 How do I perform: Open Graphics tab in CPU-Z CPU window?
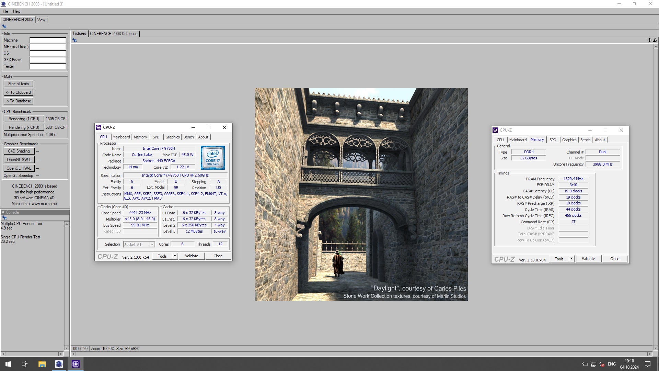(173, 137)
